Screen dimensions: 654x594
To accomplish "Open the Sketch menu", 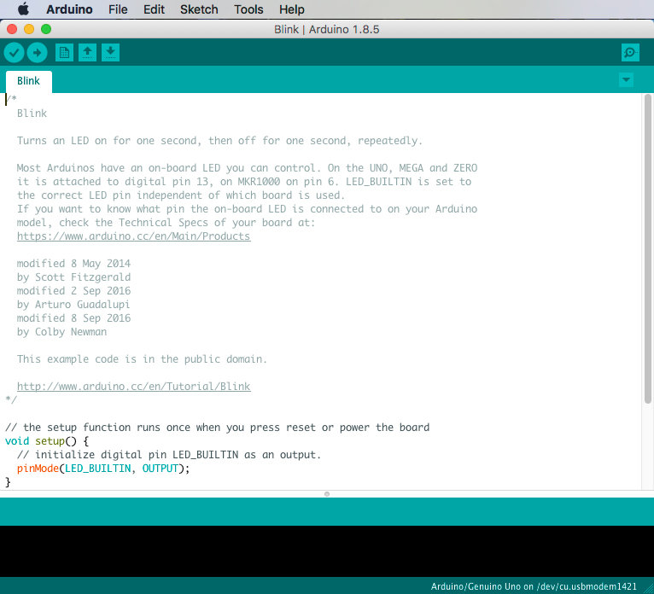I will tap(199, 9).
